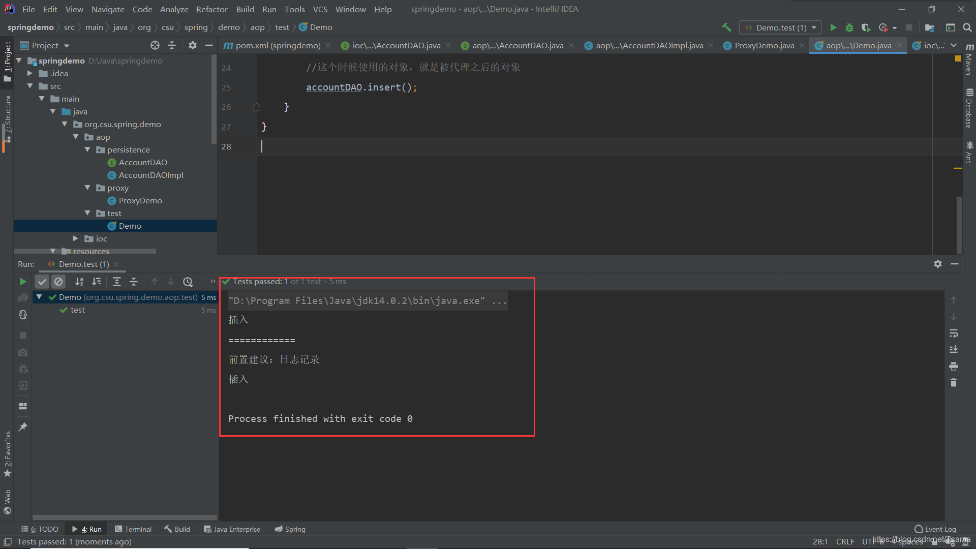Screen dimensions: 976x549
Task: Sort test results by duration
Action: (x=96, y=282)
